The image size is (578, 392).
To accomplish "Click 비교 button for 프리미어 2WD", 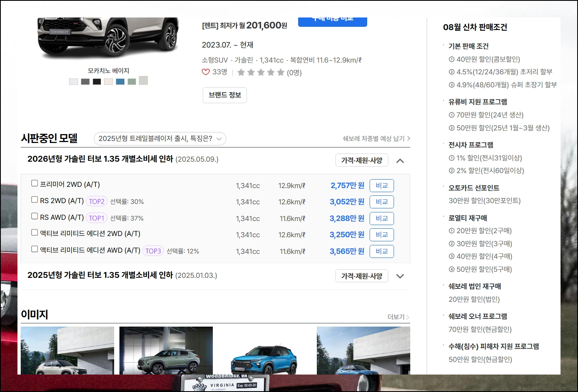I will pyautogui.click(x=382, y=186).
